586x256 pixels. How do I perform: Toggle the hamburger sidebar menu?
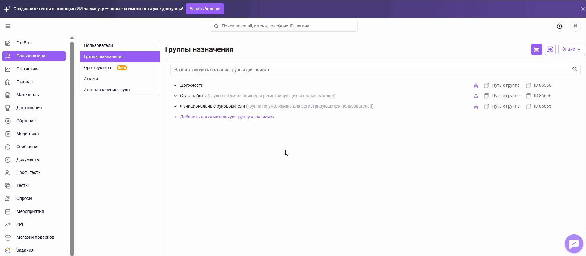pos(8,26)
